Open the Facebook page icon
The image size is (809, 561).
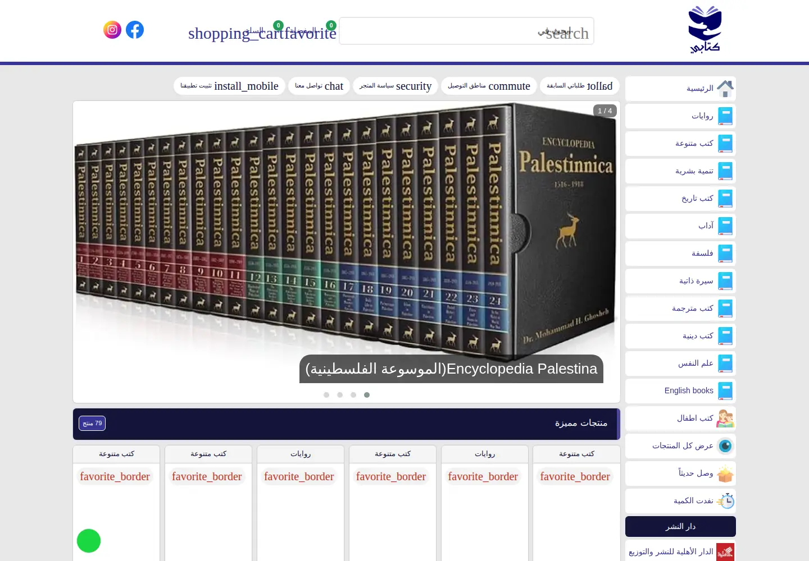pyautogui.click(x=135, y=30)
